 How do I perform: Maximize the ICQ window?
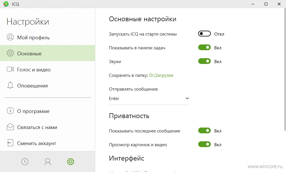(x=266, y=4)
